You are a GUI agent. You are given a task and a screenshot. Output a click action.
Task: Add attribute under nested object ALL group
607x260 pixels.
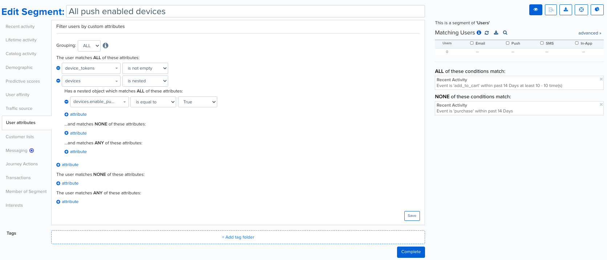coord(76,114)
